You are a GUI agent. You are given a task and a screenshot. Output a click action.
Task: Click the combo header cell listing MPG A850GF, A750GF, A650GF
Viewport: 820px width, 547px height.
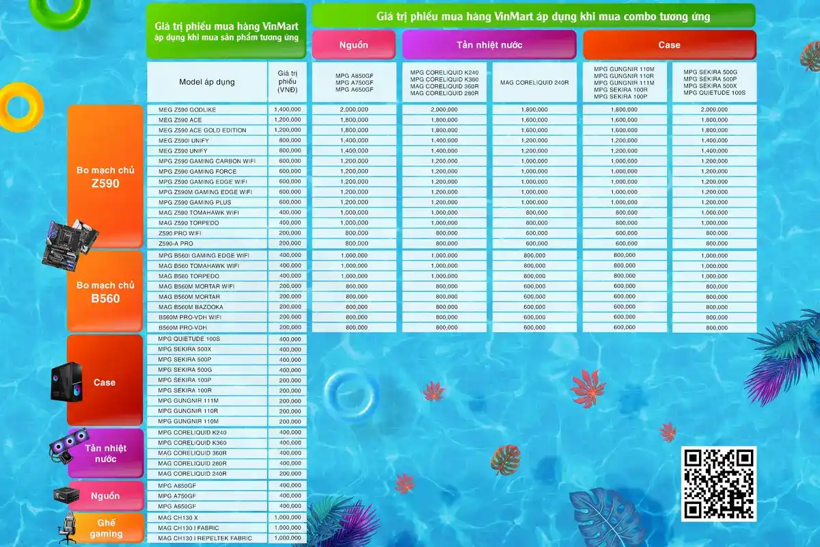[x=354, y=82]
